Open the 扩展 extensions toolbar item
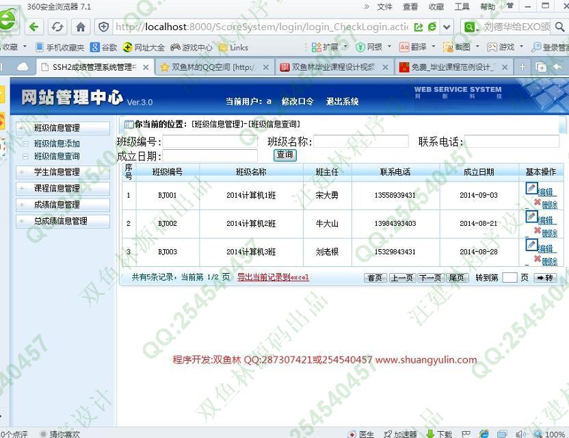Image resolution: width=569 pixels, height=438 pixels. (x=325, y=47)
